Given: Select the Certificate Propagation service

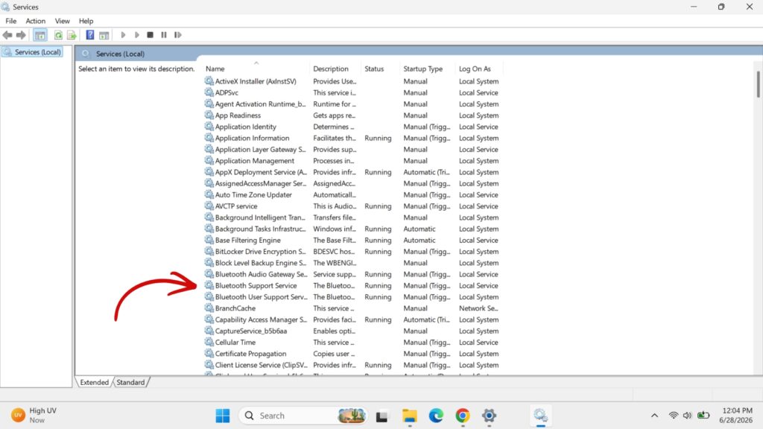Looking at the screenshot, I should coord(352,354).
